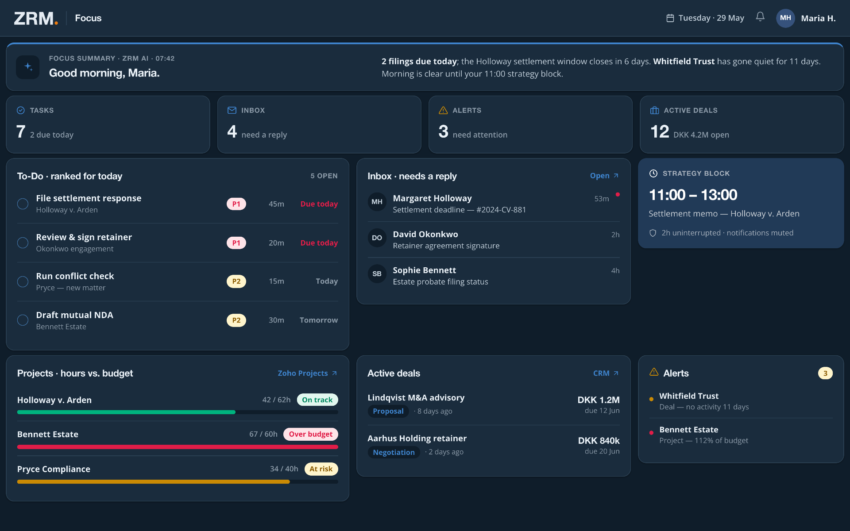This screenshot has height=531, width=850.
Task: Open the Bennett Estate 112% of budget alert
Action: coord(741,435)
